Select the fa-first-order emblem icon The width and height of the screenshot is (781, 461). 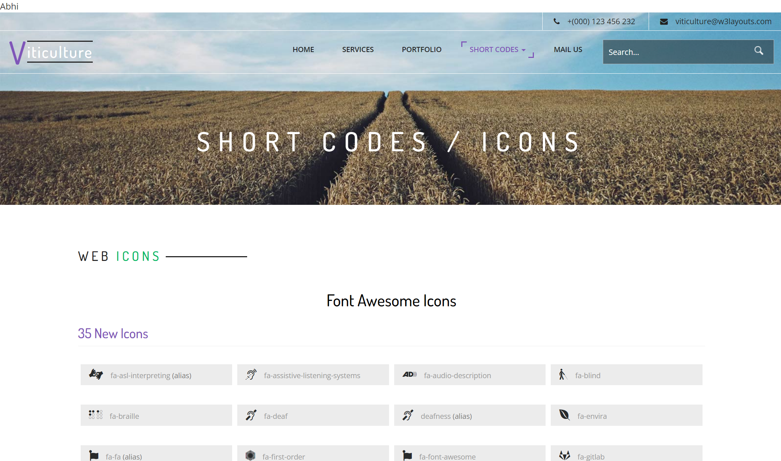[250, 456]
